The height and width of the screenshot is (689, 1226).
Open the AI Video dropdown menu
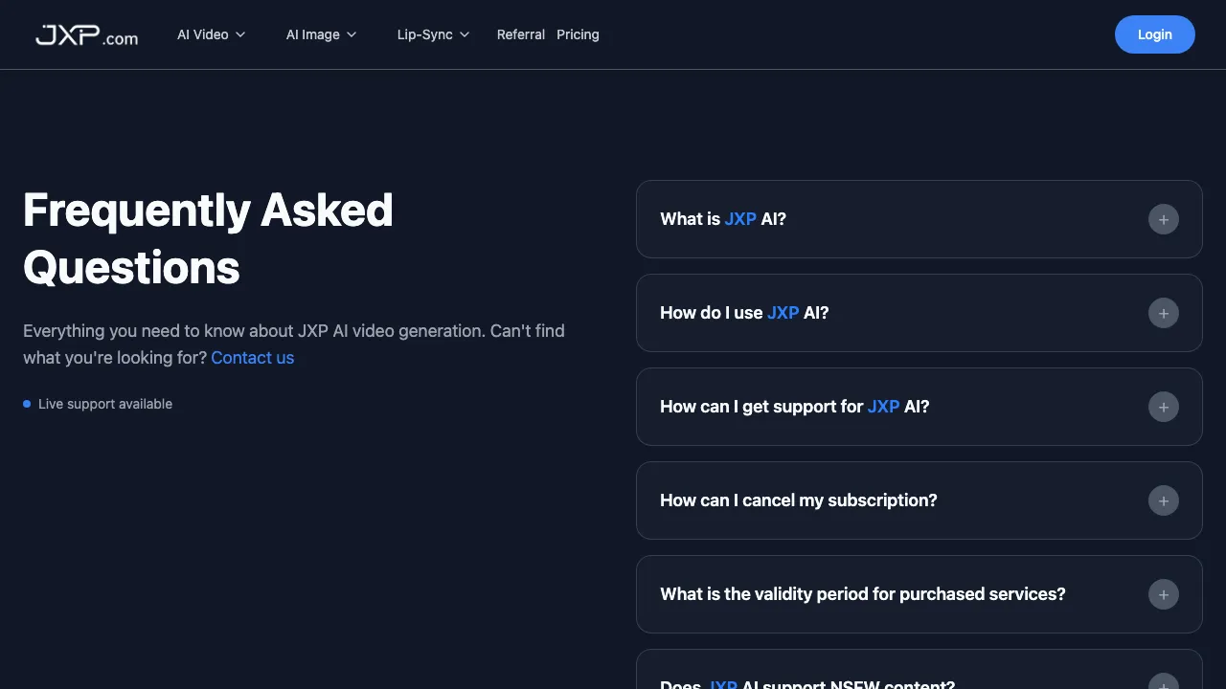211,34
